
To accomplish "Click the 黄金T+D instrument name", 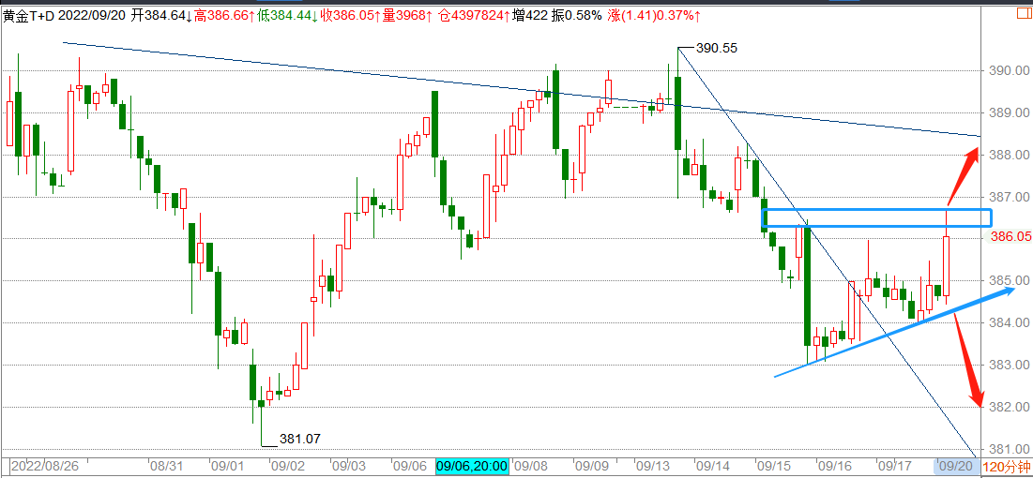I will (28, 16).
